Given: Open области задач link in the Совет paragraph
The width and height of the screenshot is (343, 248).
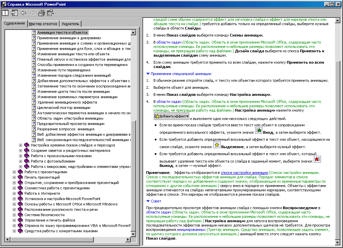Looking at the screenshot, I should pyautogui.click(x=158, y=212).
